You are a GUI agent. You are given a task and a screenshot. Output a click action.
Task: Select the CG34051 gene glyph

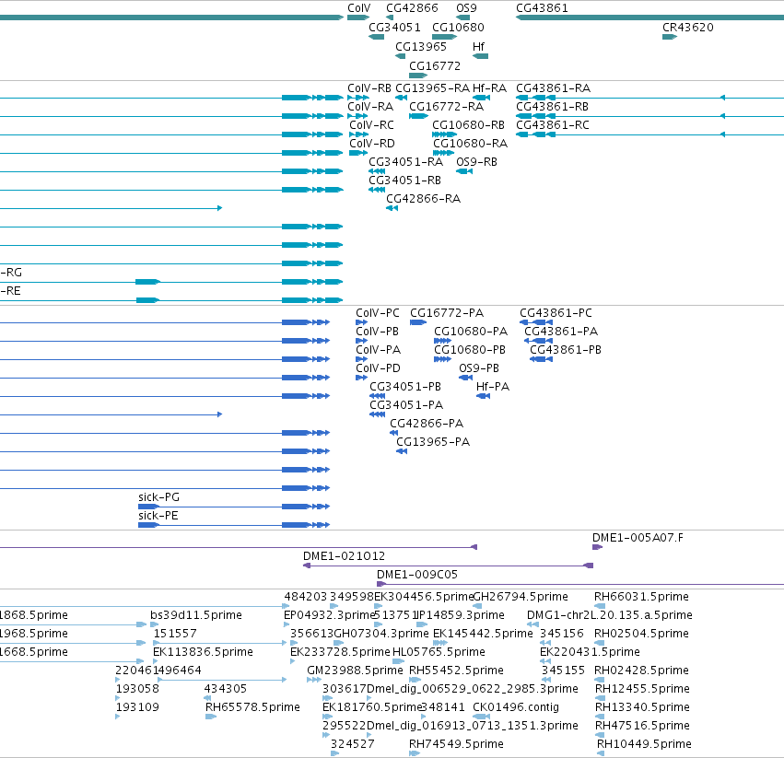376,37
